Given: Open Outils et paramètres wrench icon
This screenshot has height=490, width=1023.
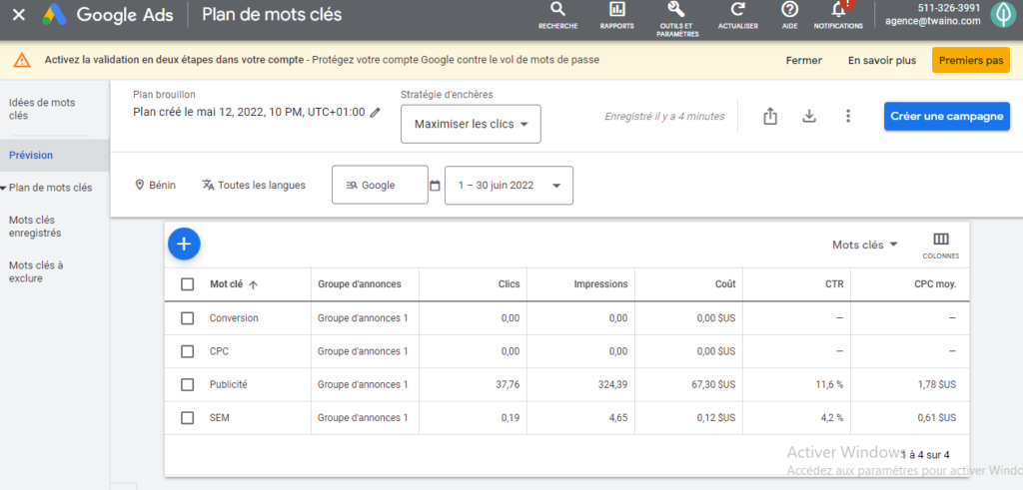Looking at the screenshot, I should coord(675,10).
